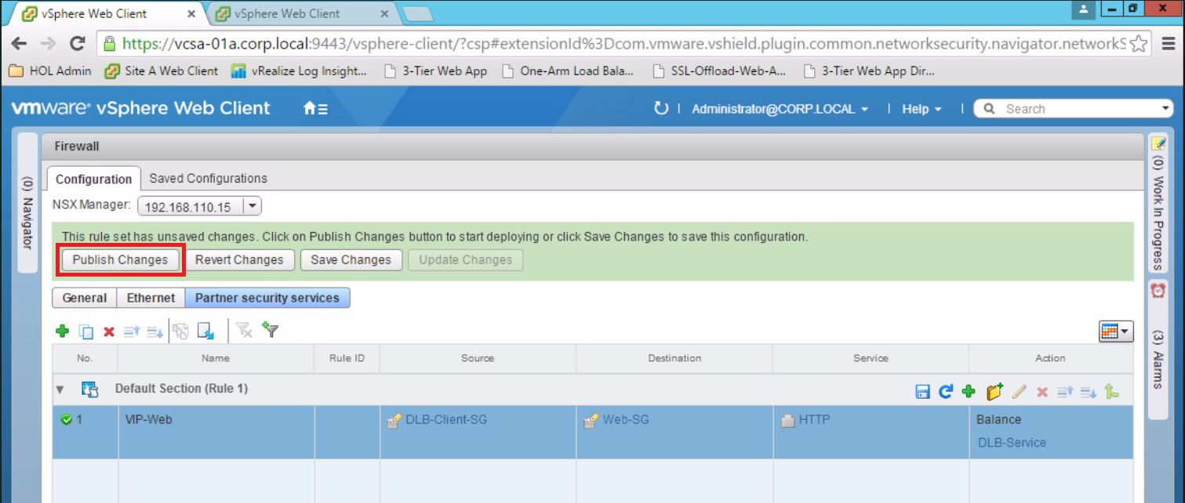Click the DLB-Service action link
The height and width of the screenshot is (503, 1185).
click(1012, 443)
